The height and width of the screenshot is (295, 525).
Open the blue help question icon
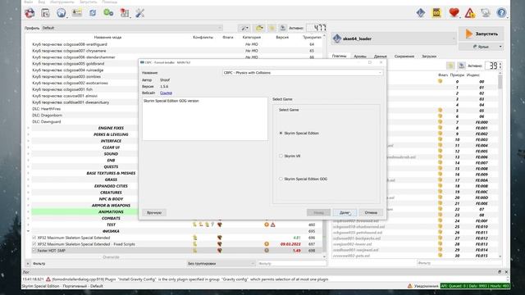coord(501,13)
